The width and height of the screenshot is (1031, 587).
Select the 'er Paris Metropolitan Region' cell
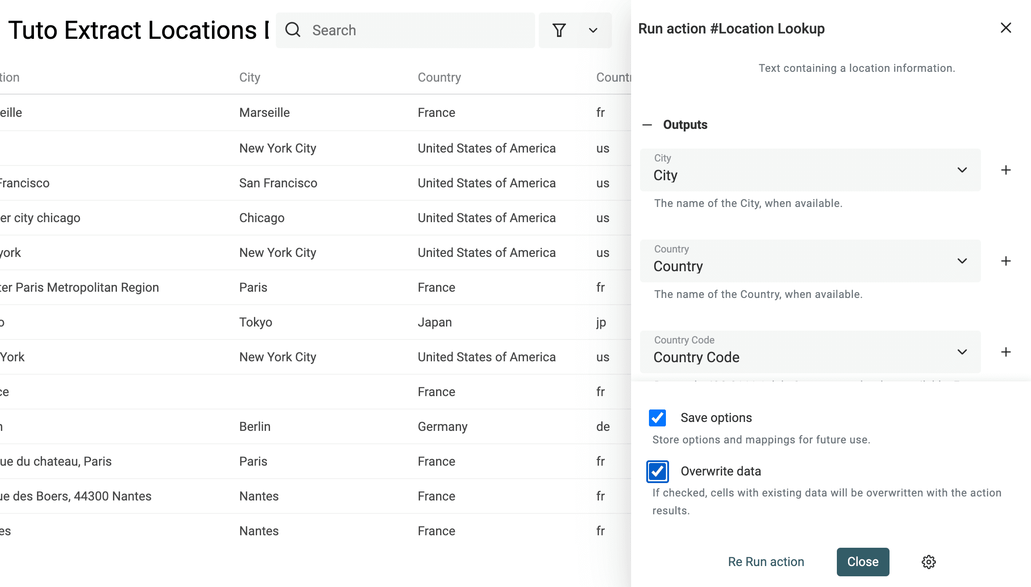click(79, 287)
